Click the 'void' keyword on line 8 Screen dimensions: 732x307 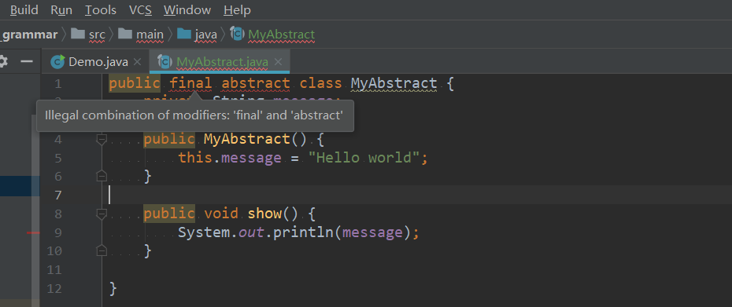[221, 214]
